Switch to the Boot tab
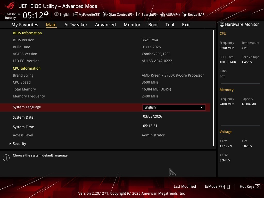 pos(153,25)
